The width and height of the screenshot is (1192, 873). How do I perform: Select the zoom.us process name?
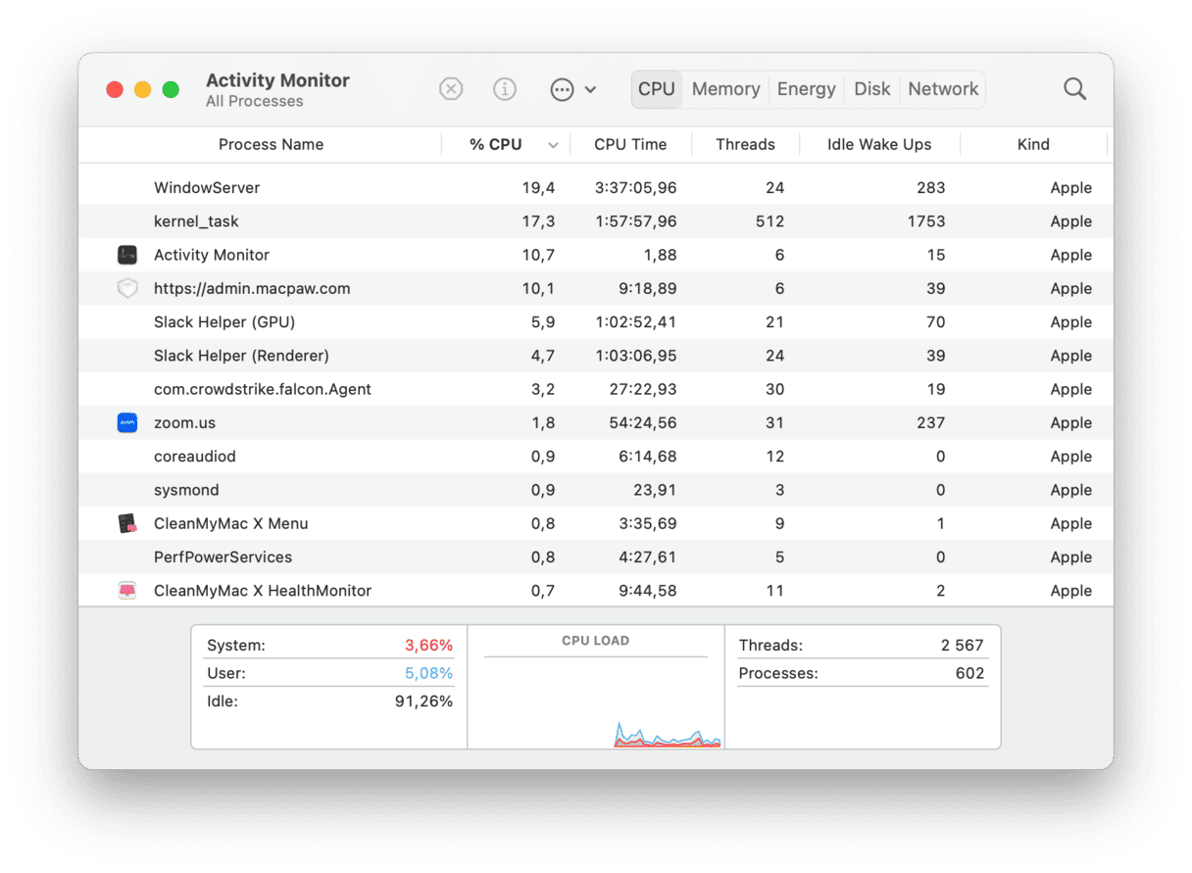[184, 422]
